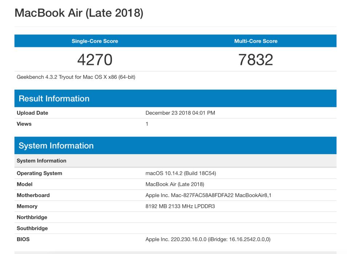The width and height of the screenshot is (347, 254).
Task: Click the BIOS value with iBridge 16.16.2542.0.0,0
Action: 208,239
